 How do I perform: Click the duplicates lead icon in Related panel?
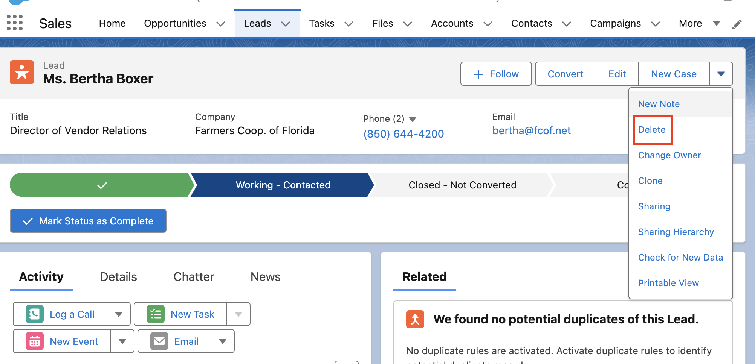coord(414,319)
